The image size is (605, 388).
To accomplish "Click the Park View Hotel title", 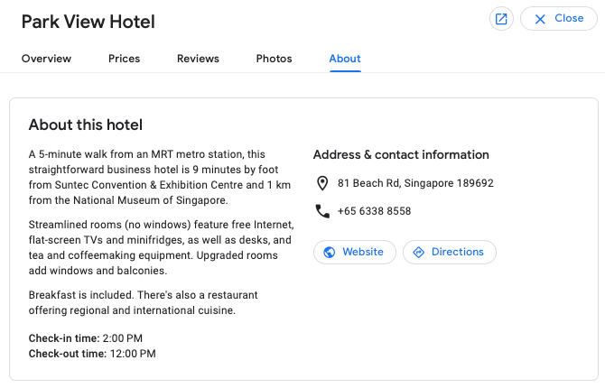I will point(88,22).
